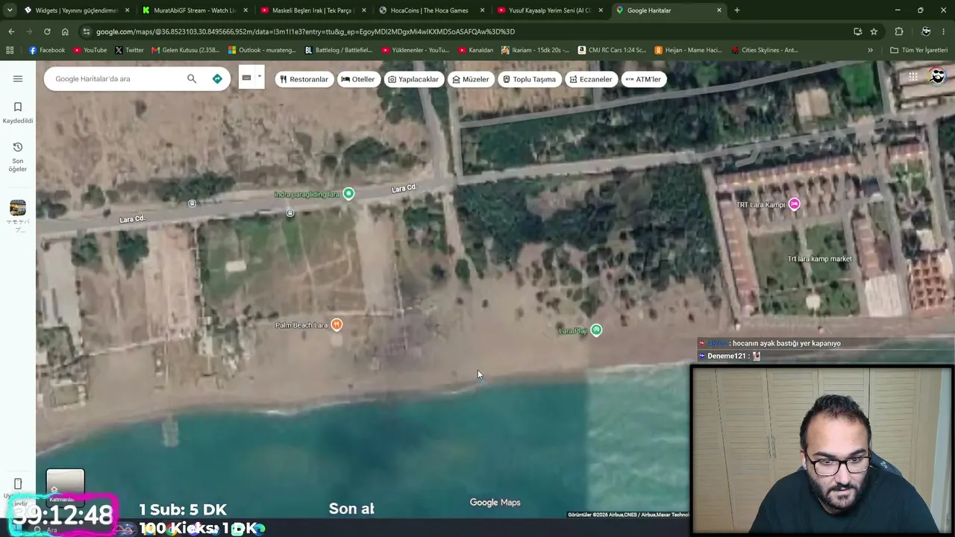Image resolution: width=955 pixels, height=537 pixels.
Task: Filter the map by Restoranlar
Action: [x=304, y=79]
